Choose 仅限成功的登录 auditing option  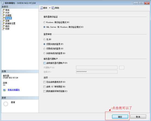click(44, 49)
